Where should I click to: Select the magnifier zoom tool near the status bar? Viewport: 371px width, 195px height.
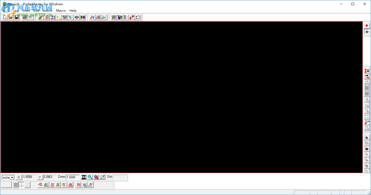[90, 177]
